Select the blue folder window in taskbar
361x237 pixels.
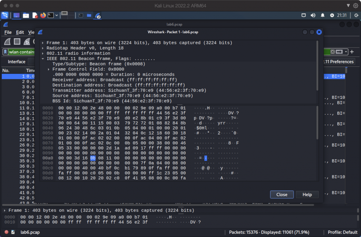pos(89,15)
